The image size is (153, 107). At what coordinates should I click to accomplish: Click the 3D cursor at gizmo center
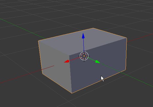84,56
